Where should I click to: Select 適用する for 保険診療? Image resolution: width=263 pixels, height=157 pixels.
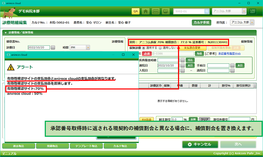pyautogui.click(x=143, y=48)
